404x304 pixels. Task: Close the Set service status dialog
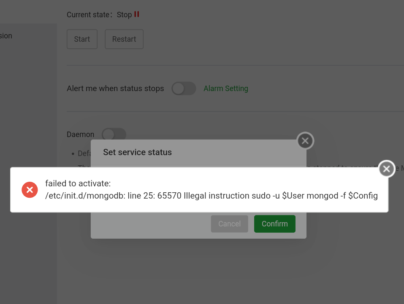pyautogui.click(x=305, y=141)
